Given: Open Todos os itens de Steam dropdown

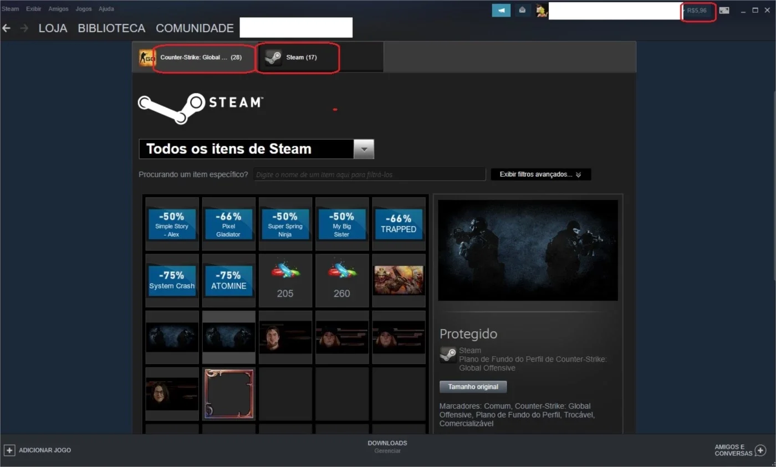Looking at the screenshot, I should click(x=256, y=149).
